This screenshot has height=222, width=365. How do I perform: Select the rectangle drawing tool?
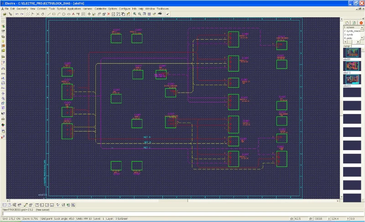pyautogui.click(x=54, y=14)
